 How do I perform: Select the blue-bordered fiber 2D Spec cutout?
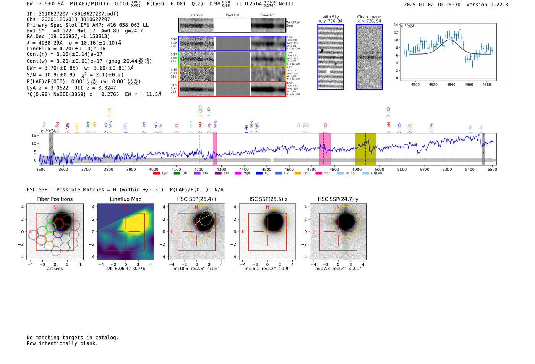tap(197, 44)
